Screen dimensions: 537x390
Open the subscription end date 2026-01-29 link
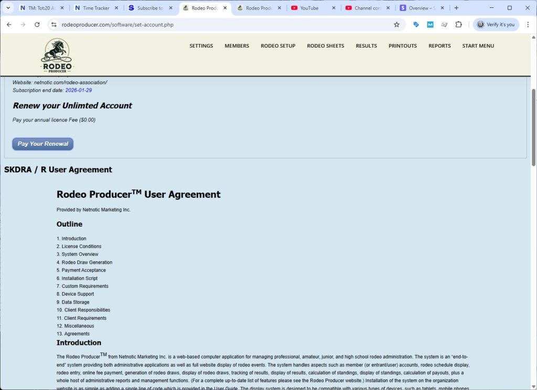[79, 90]
